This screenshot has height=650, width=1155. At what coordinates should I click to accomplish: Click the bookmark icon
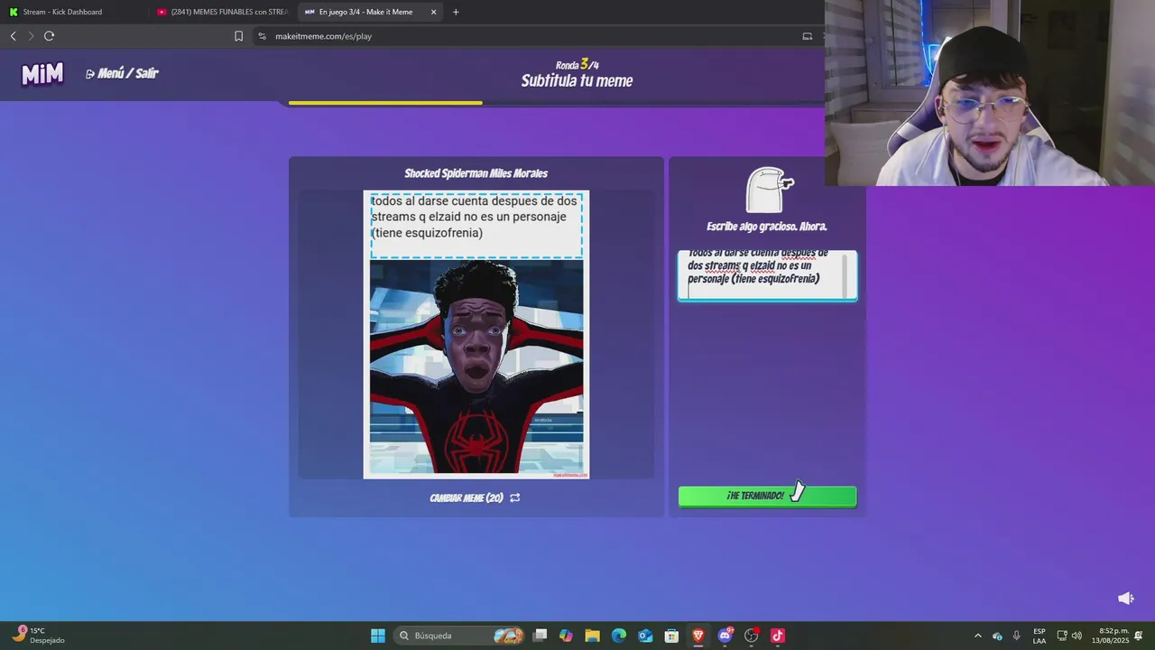pos(238,36)
